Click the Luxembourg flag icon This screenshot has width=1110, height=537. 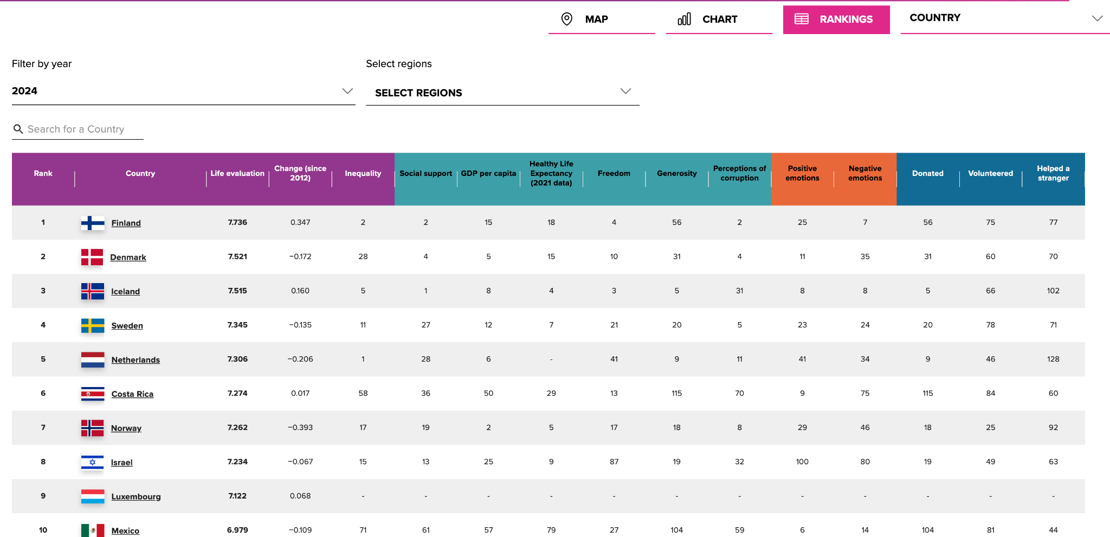click(x=93, y=496)
